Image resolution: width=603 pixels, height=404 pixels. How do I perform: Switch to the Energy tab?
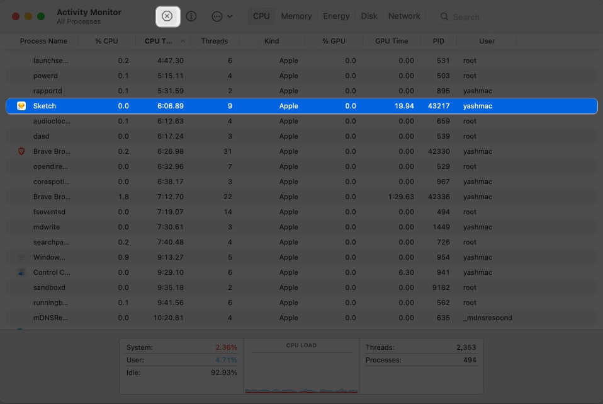336,16
